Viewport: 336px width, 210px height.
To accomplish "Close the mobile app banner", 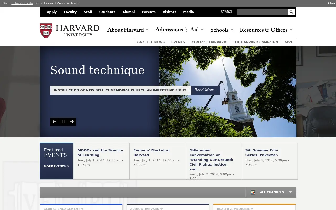I will click(x=332, y=3).
